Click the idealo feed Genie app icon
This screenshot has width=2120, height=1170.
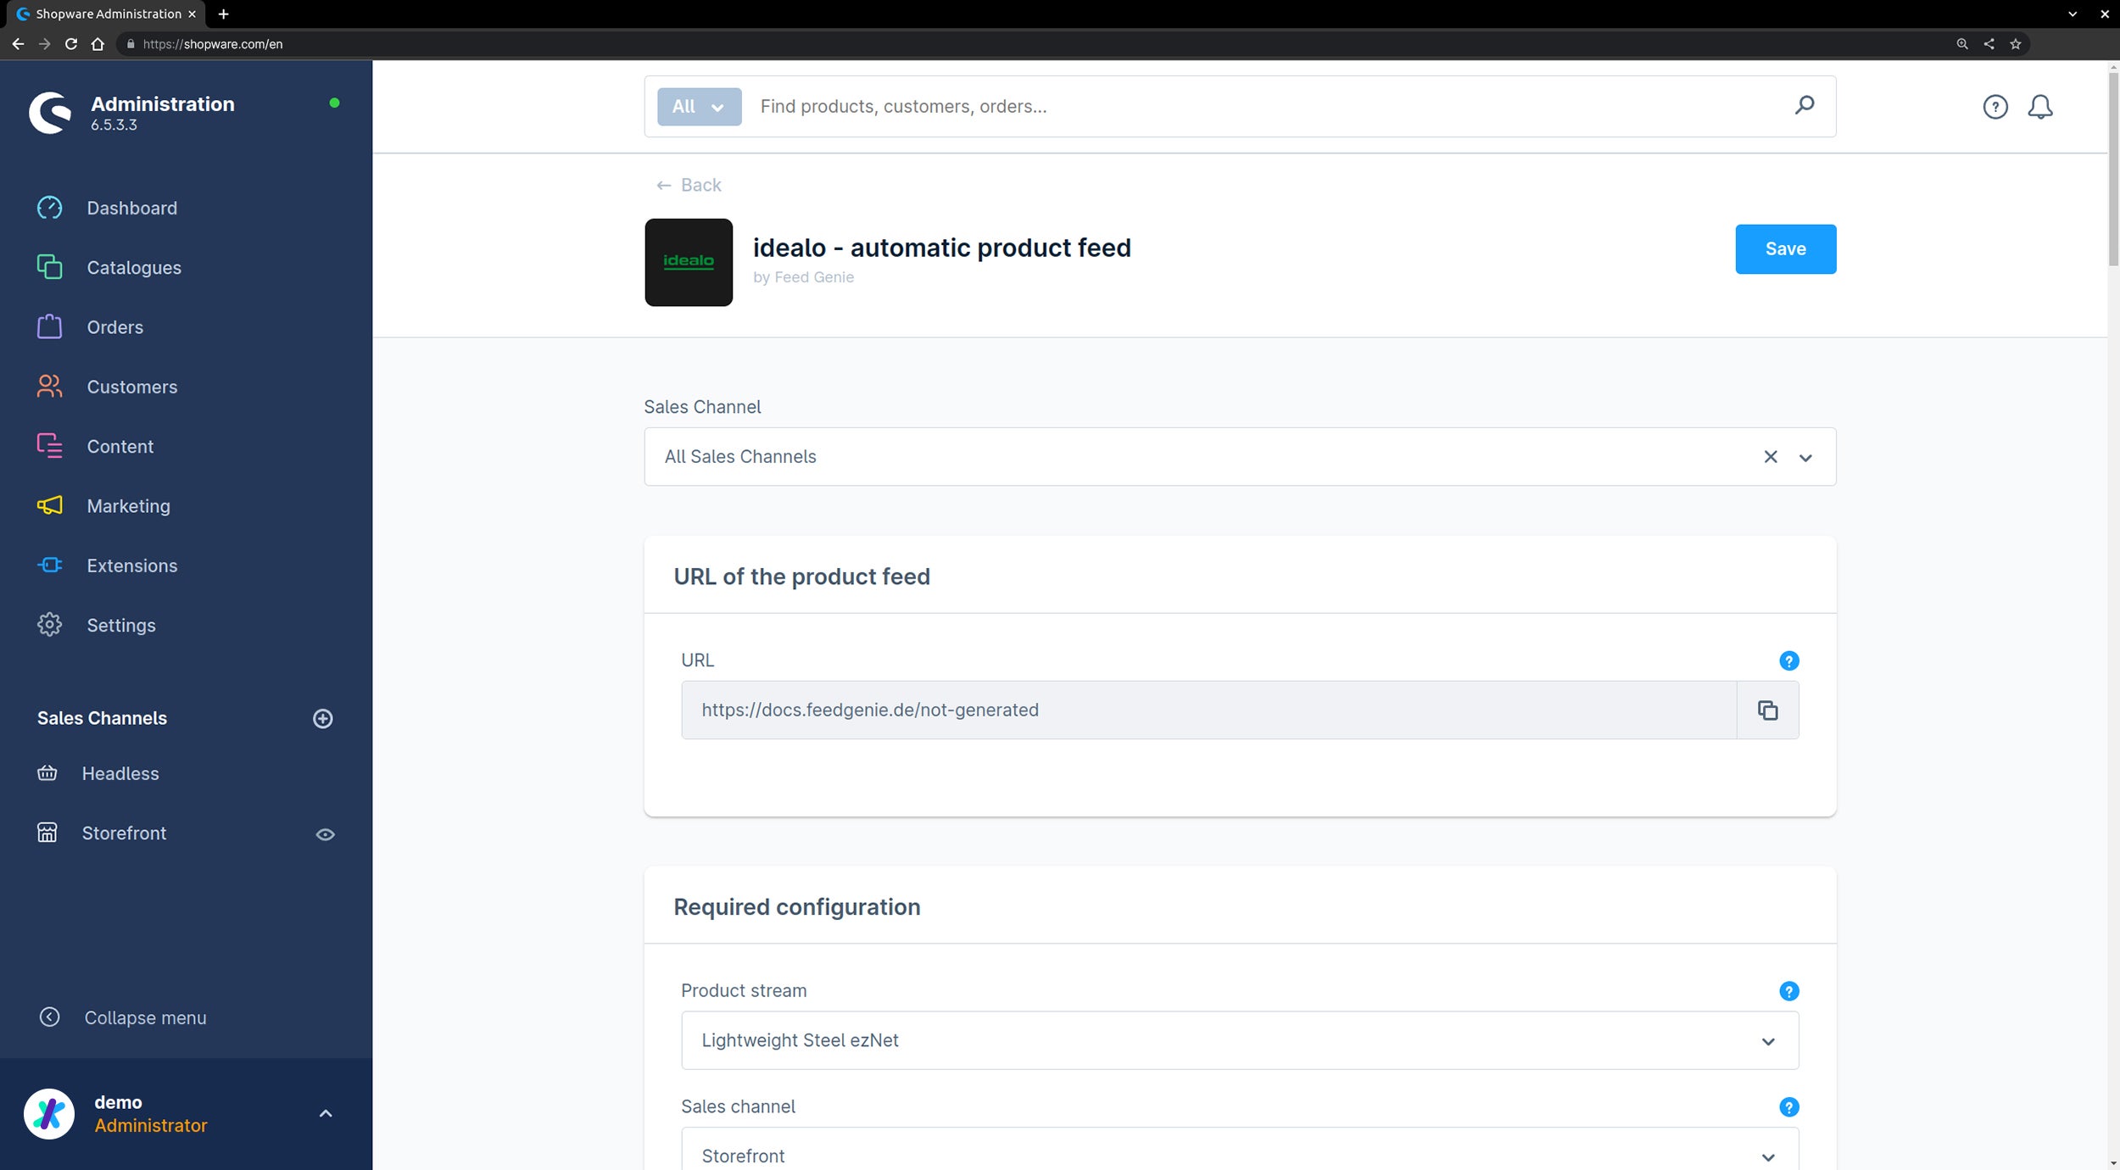688,261
